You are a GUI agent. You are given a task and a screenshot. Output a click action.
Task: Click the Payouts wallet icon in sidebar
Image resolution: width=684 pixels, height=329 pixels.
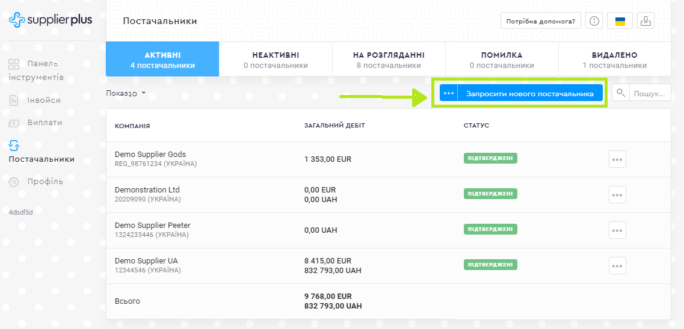coord(14,123)
